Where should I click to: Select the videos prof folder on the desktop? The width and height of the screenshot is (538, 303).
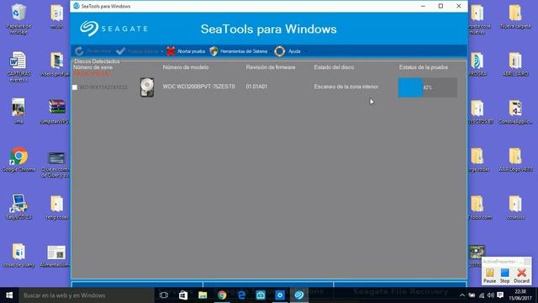55,64
